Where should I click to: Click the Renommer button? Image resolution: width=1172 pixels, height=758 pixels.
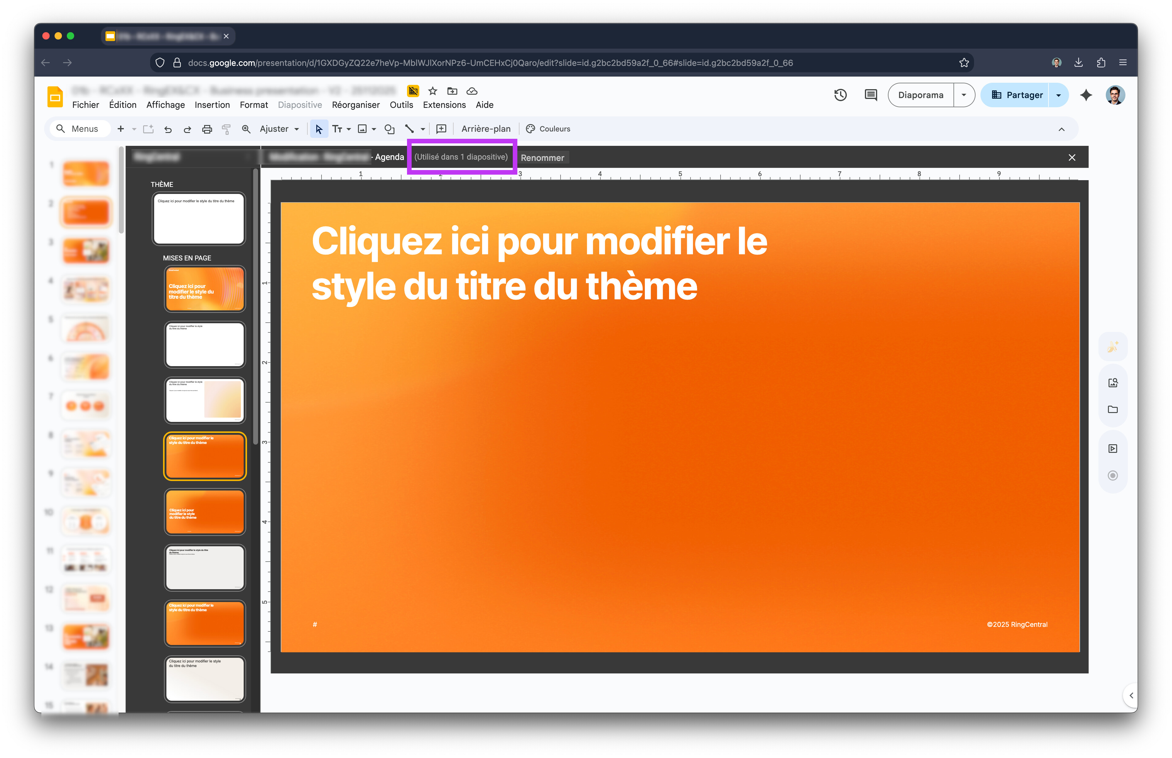tap(542, 157)
